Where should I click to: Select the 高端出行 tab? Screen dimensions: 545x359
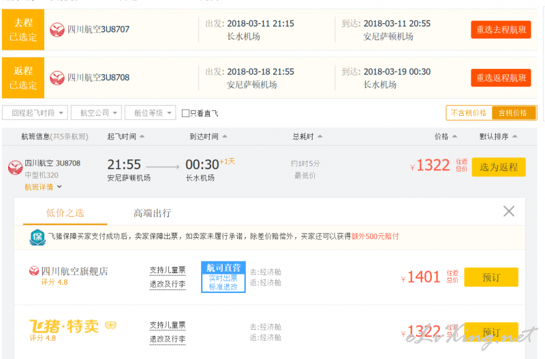(152, 213)
